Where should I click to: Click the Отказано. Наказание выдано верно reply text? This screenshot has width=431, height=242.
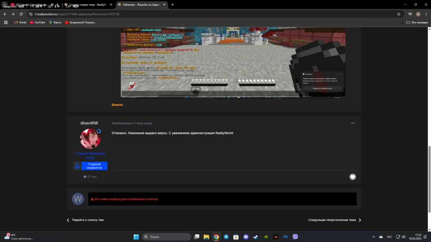coord(172,133)
